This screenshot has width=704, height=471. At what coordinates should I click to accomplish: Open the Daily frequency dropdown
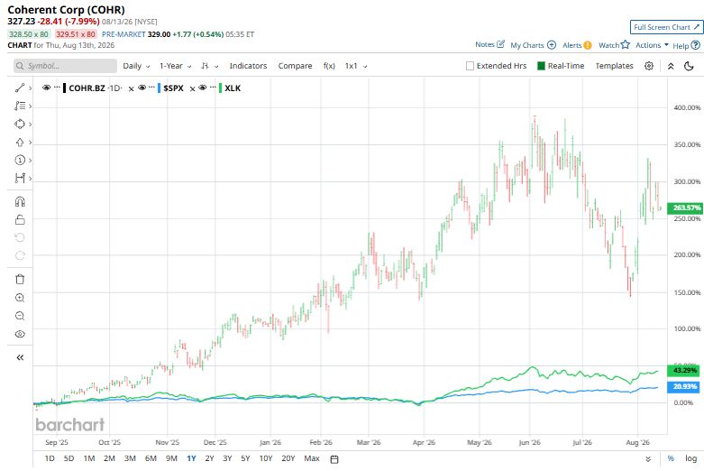[x=136, y=66]
